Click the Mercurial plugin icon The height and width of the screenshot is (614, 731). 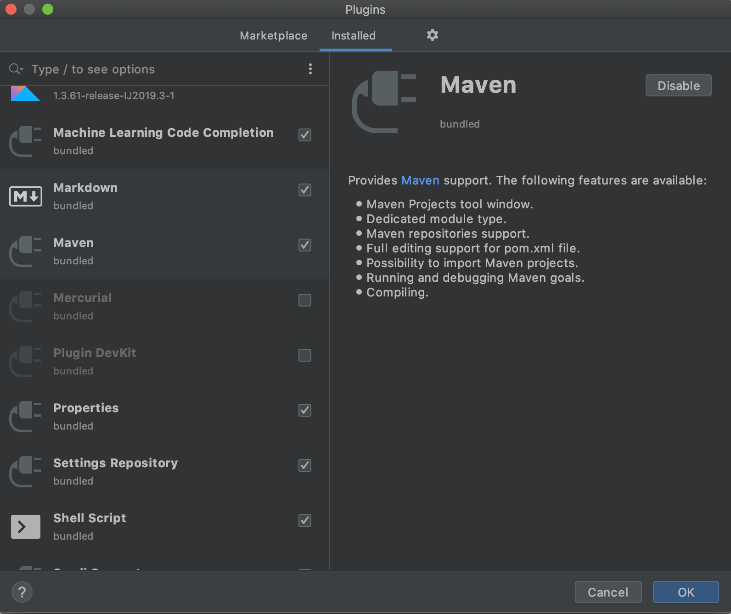coord(26,307)
